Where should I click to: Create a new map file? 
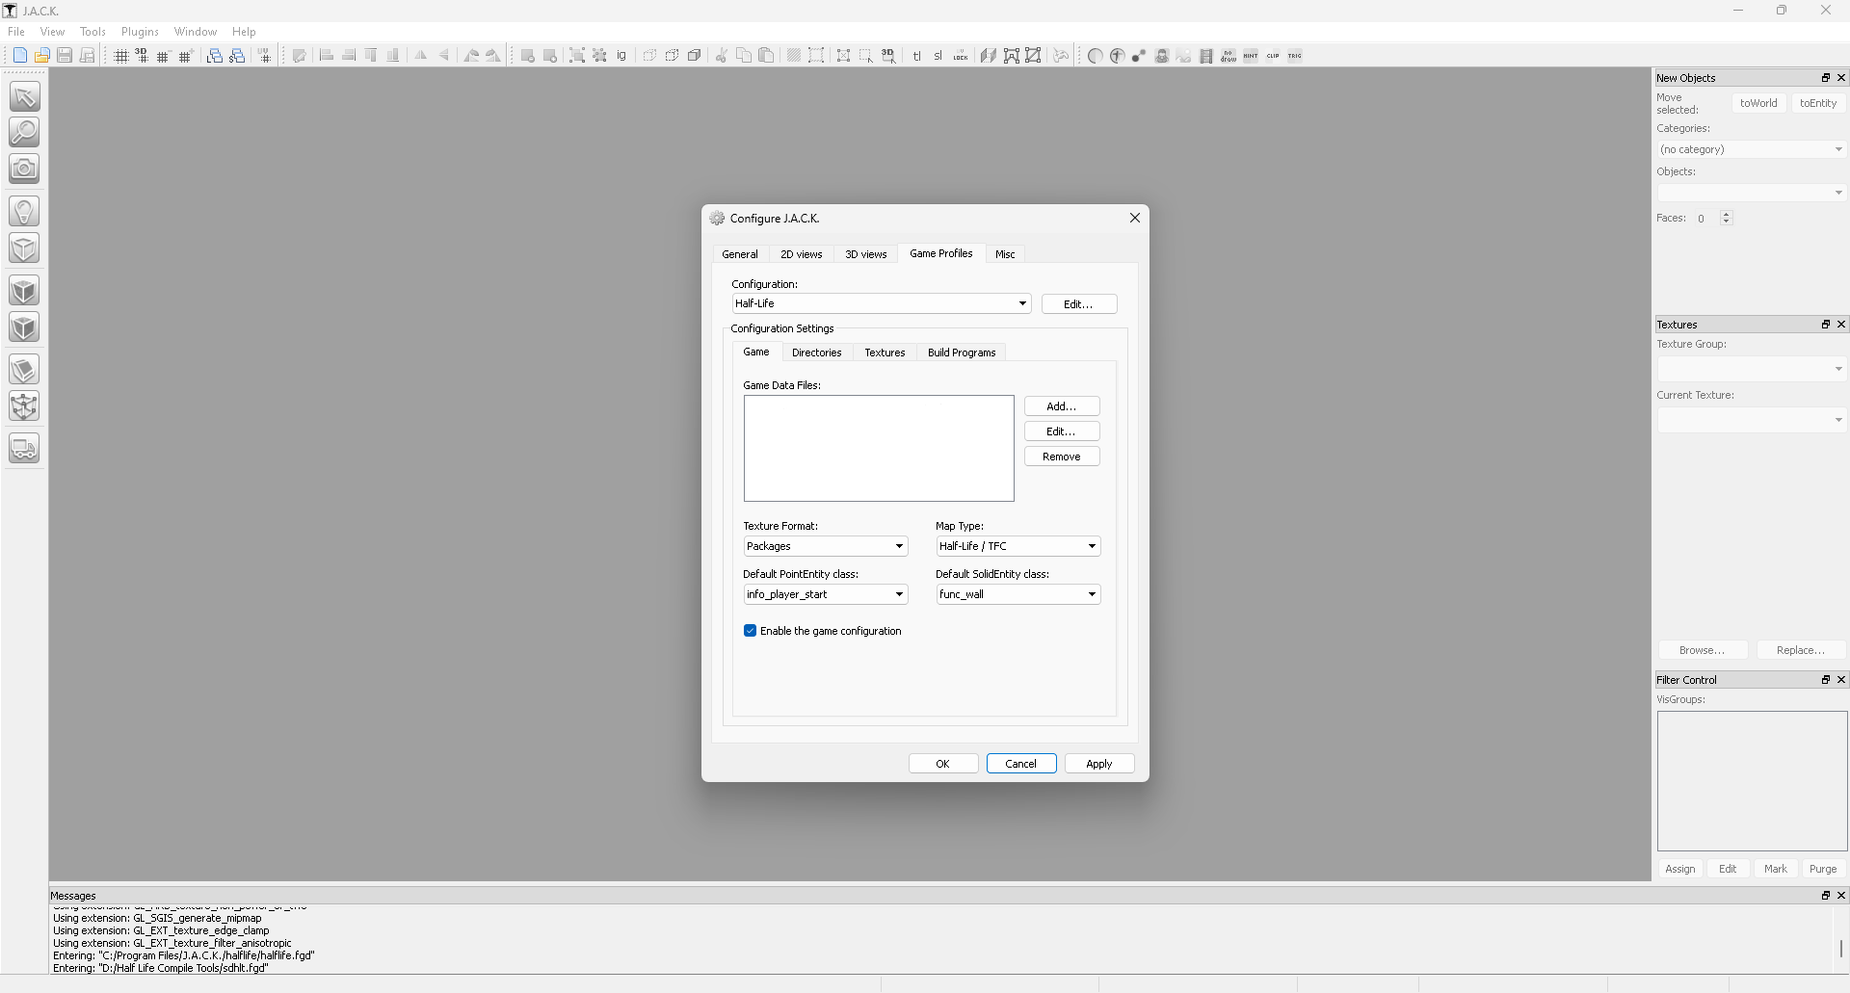click(x=19, y=56)
